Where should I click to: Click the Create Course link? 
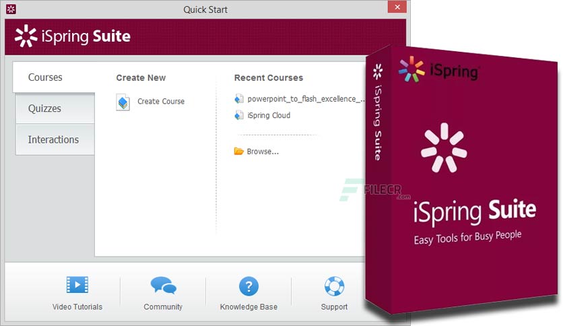click(x=161, y=101)
